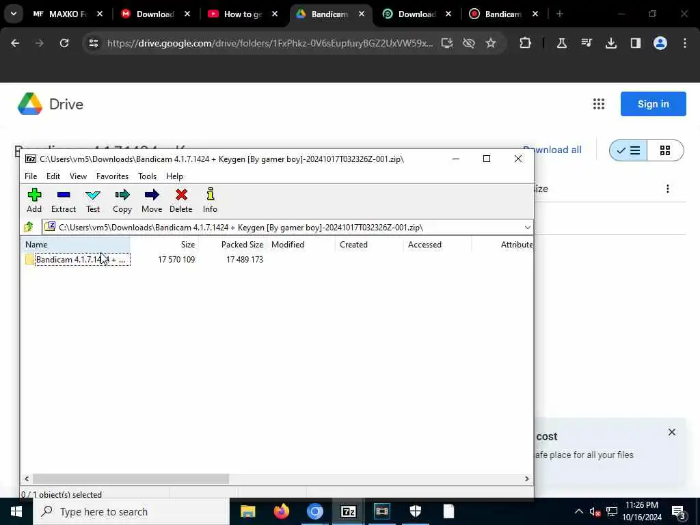The image size is (700, 525).
Task: Open the Chrome Labs flask icon
Action: 562,43
